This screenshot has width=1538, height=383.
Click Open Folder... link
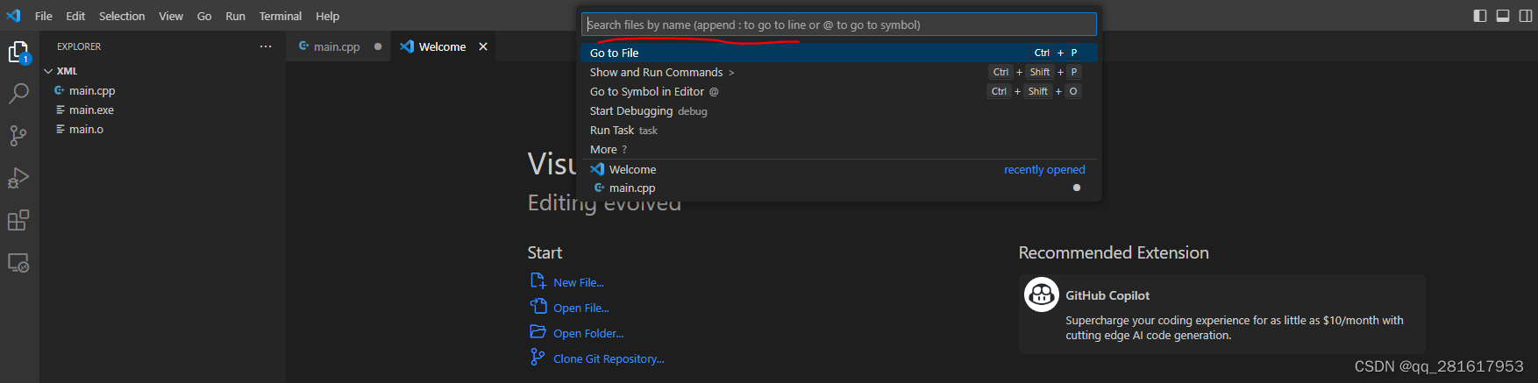pyautogui.click(x=588, y=333)
